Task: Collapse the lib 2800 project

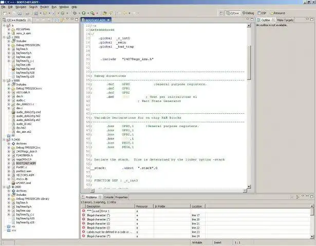Action: (4, 187)
